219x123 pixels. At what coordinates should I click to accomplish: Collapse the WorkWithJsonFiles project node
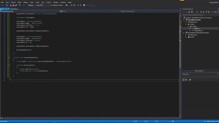click(x=184, y=20)
